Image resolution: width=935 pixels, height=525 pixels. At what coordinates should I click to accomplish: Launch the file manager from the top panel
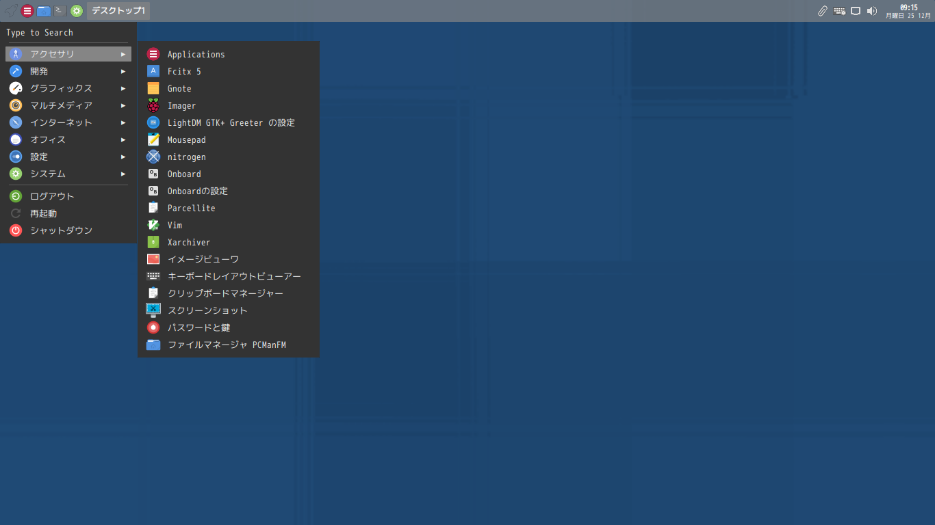(44, 10)
